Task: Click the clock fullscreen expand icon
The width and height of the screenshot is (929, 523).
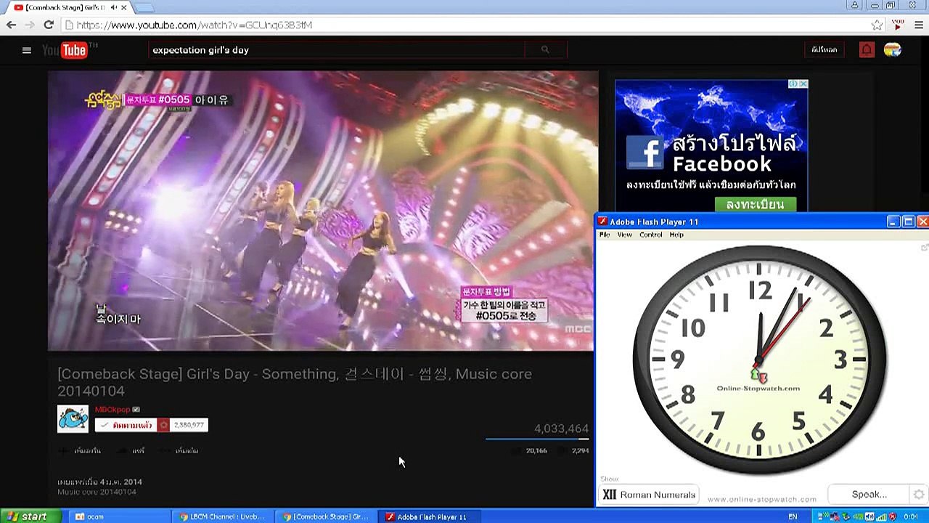Action: [x=925, y=248]
